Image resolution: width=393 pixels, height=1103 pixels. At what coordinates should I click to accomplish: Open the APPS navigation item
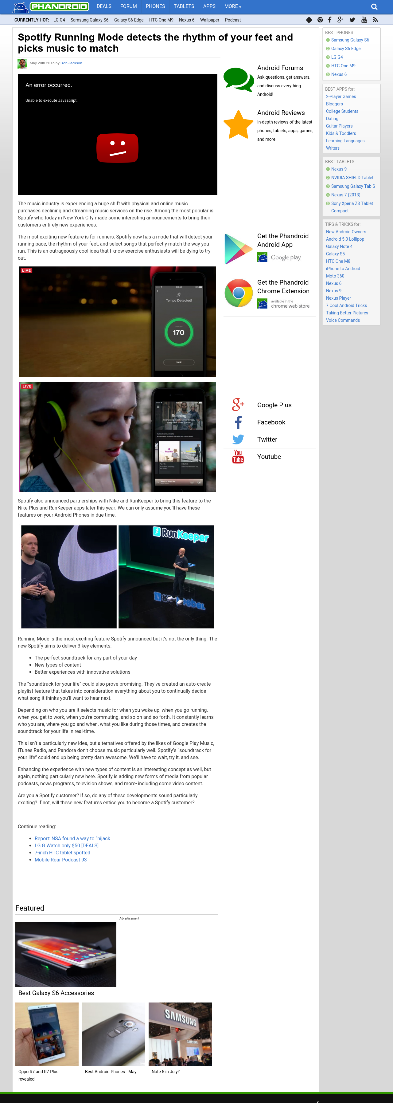click(209, 6)
